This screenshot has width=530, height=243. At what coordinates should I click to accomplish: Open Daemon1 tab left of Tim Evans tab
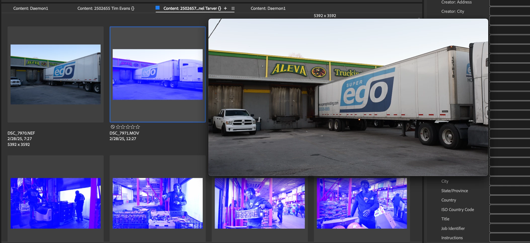pyautogui.click(x=31, y=8)
